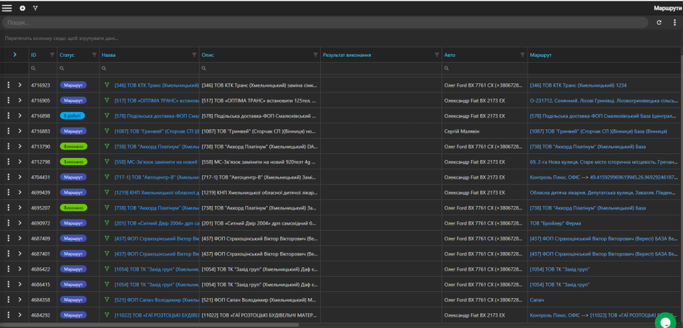Click the refresh icon beside the search bar

pos(659,23)
